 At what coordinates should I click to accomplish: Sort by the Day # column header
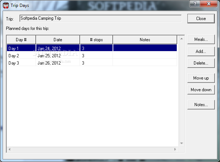(21, 40)
